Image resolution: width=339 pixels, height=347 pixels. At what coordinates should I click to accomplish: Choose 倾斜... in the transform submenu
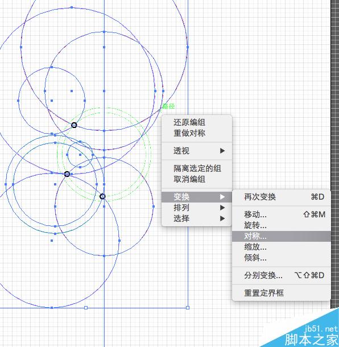click(281, 258)
